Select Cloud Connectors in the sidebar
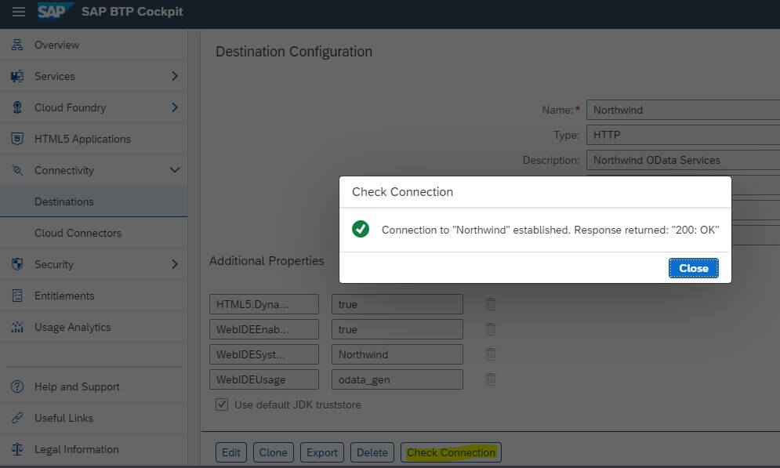The image size is (780, 468). tap(93, 233)
